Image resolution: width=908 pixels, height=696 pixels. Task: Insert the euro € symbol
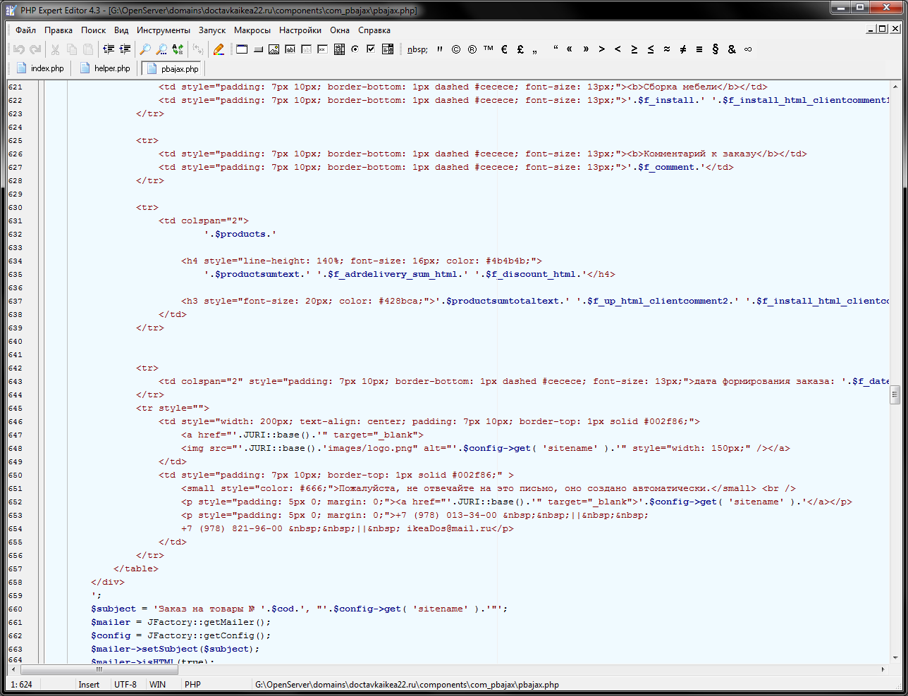click(x=504, y=49)
